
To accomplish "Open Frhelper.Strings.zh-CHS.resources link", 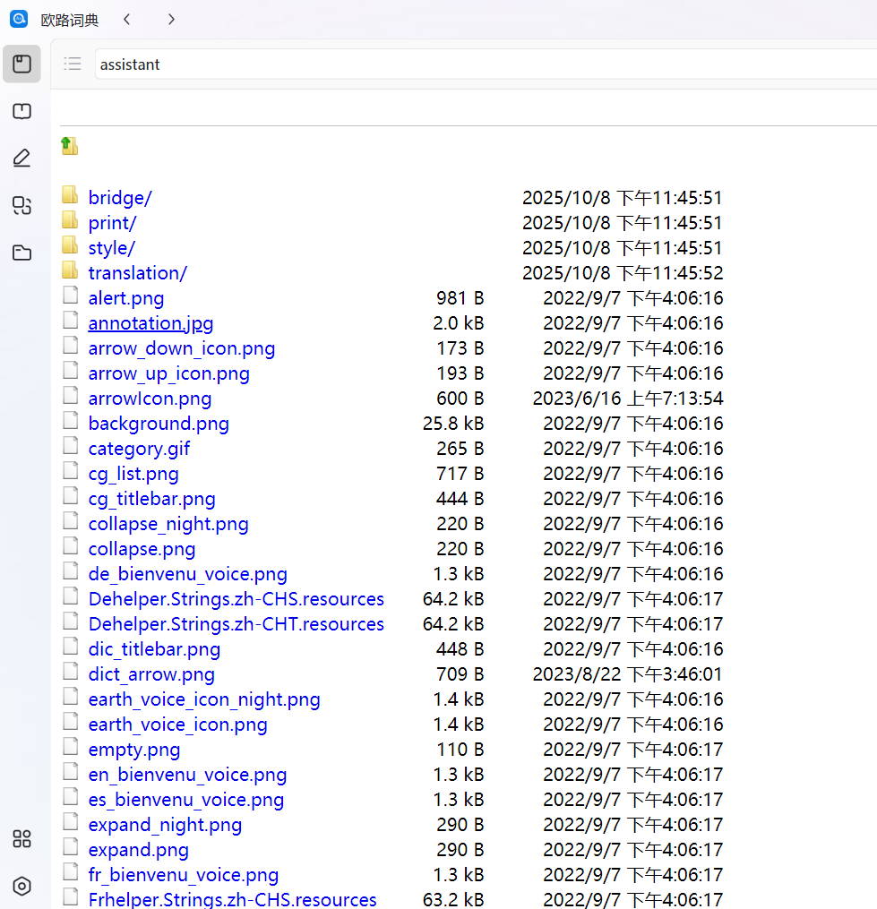I will tap(233, 900).
